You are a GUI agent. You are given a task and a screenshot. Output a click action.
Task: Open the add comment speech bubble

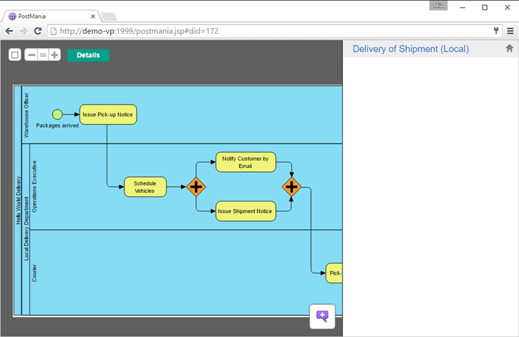(x=322, y=316)
